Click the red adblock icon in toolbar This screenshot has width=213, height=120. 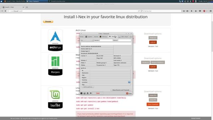204,11
